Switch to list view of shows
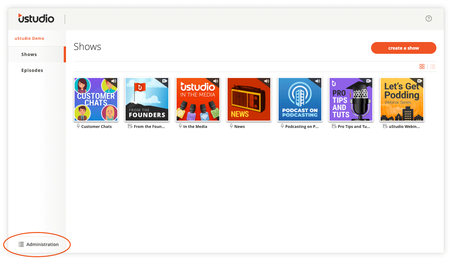 [x=433, y=67]
